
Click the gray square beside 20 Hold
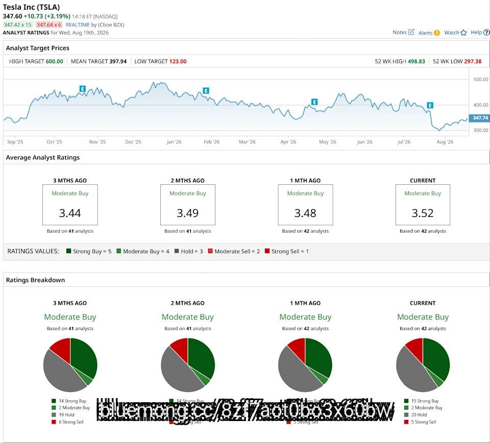click(406, 415)
